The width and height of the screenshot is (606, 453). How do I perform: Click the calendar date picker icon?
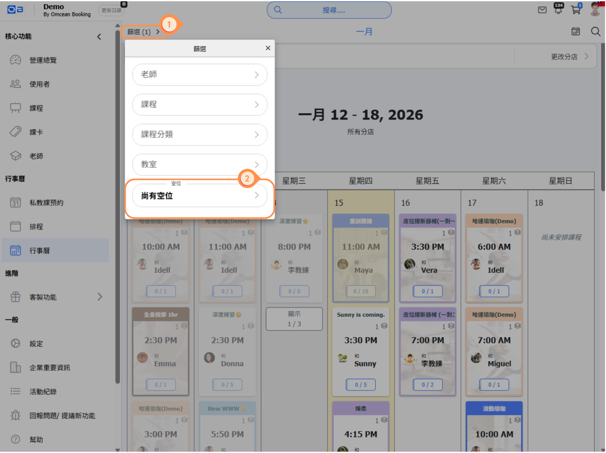pyautogui.click(x=575, y=31)
